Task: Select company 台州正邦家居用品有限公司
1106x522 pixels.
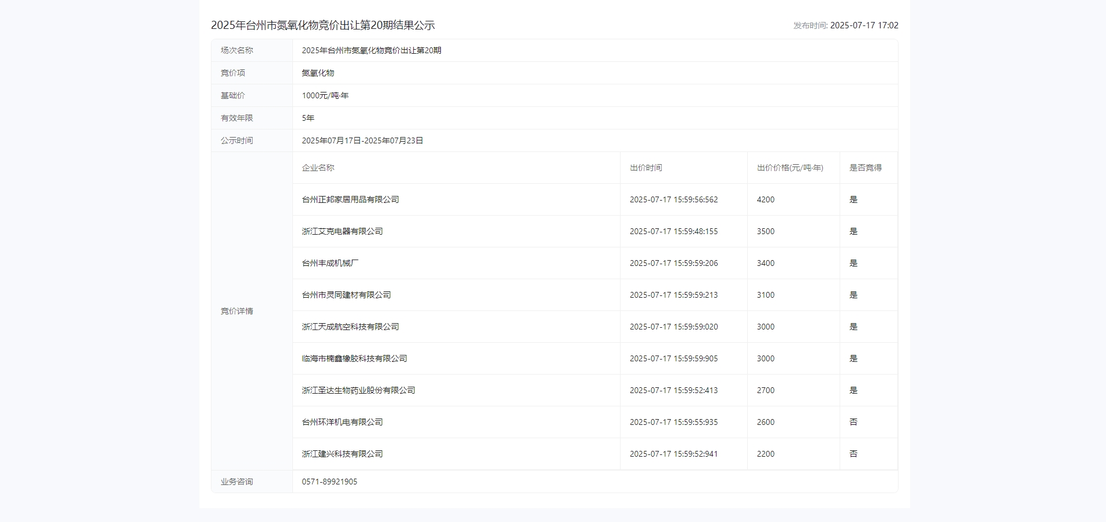Action: click(x=350, y=199)
